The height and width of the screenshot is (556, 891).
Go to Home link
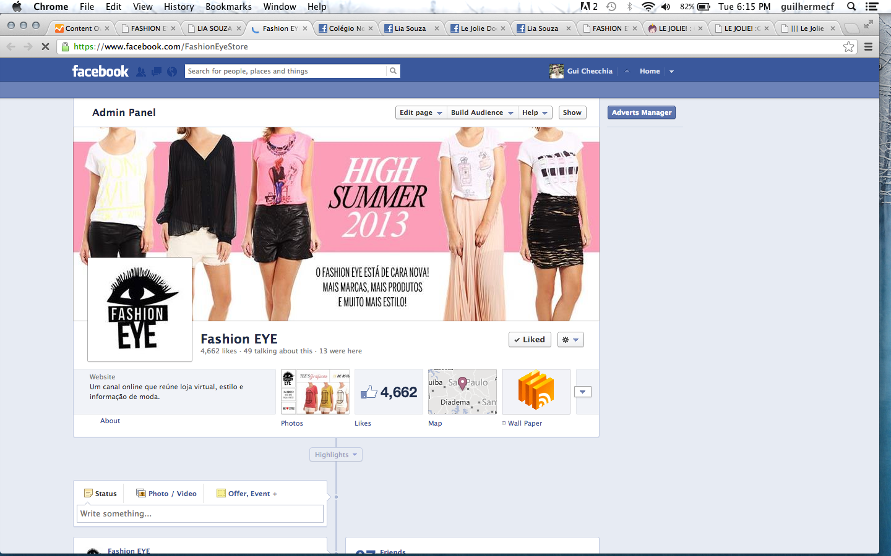coord(650,71)
